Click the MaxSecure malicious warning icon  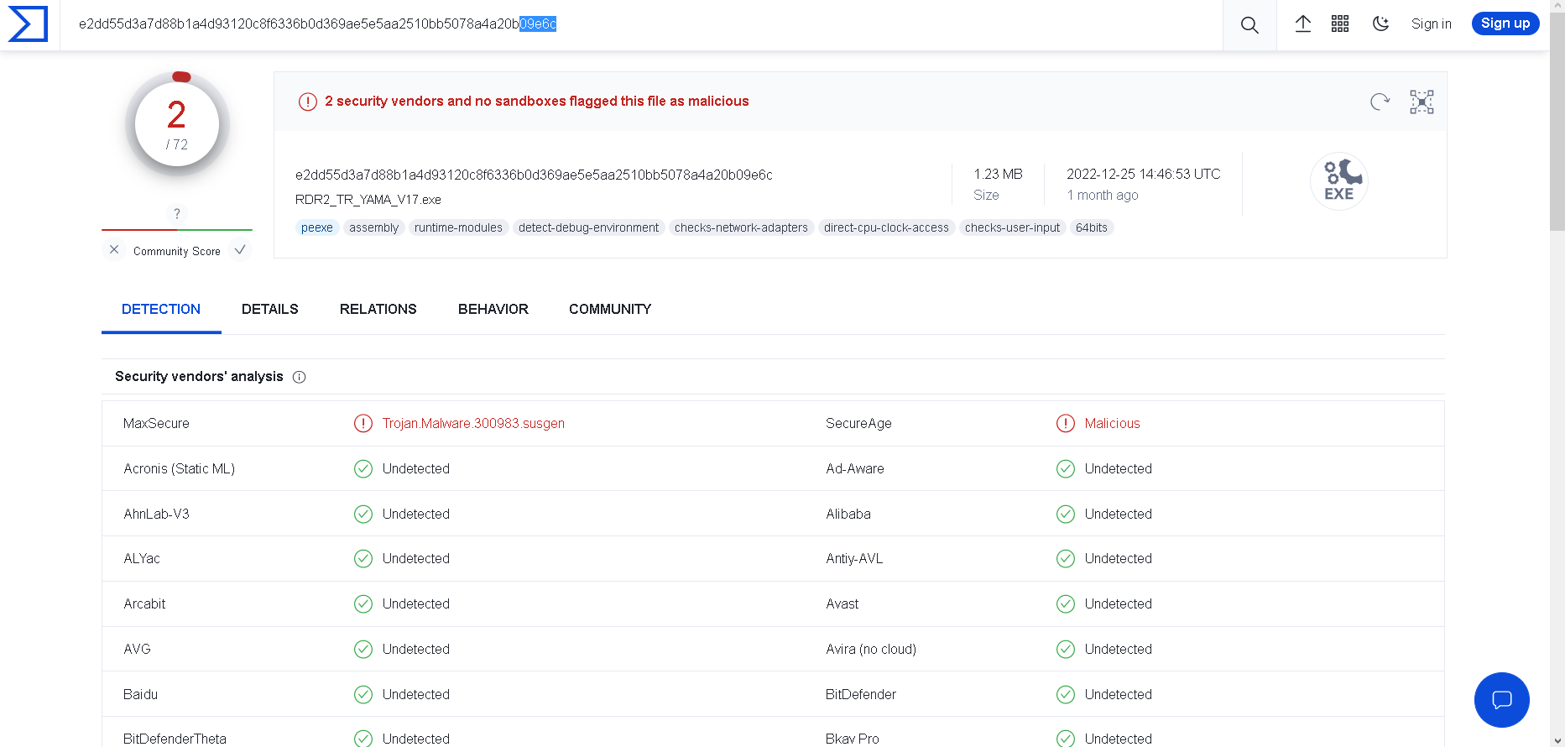point(363,423)
